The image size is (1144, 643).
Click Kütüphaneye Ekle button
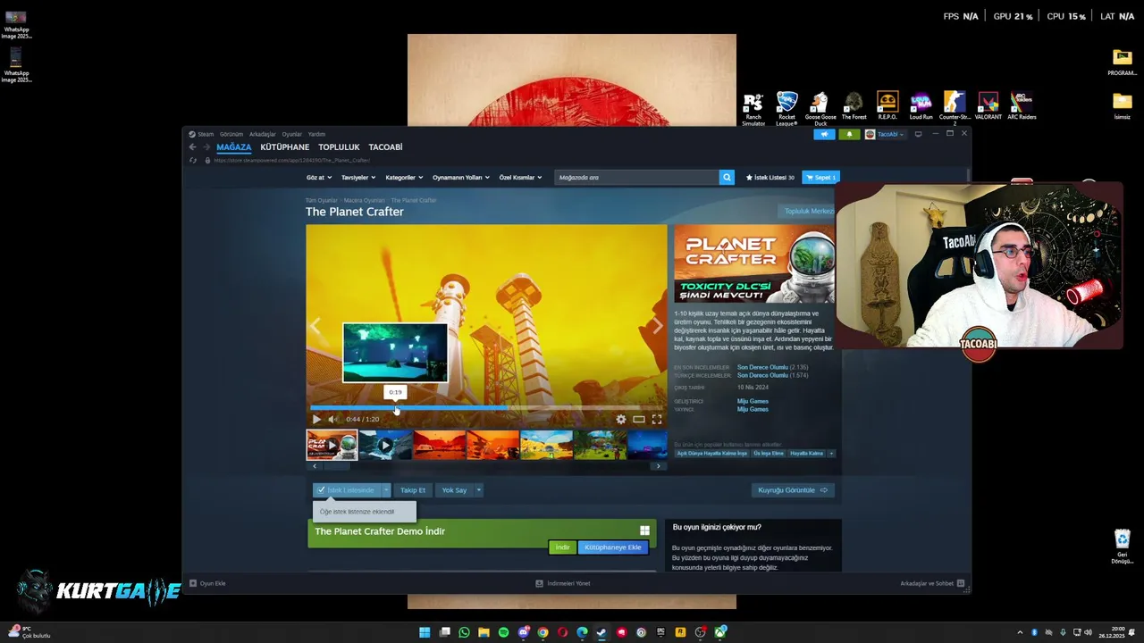coord(613,547)
